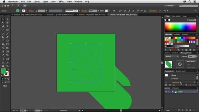
Task: Select the Type tool
Action: [7, 26]
